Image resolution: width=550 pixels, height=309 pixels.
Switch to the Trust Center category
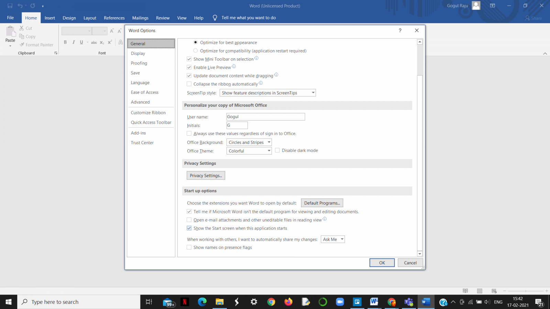pyautogui.click(x=142, y=142)
